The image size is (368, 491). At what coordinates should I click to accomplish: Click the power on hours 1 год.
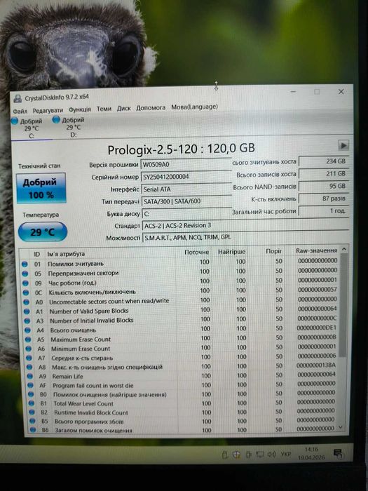(323, 210)
